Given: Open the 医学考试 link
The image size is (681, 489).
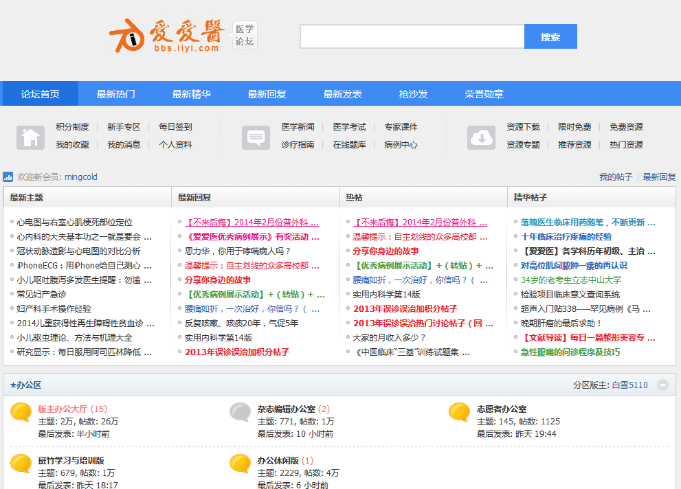Looking at the screenshot, I should click(350, 126).
